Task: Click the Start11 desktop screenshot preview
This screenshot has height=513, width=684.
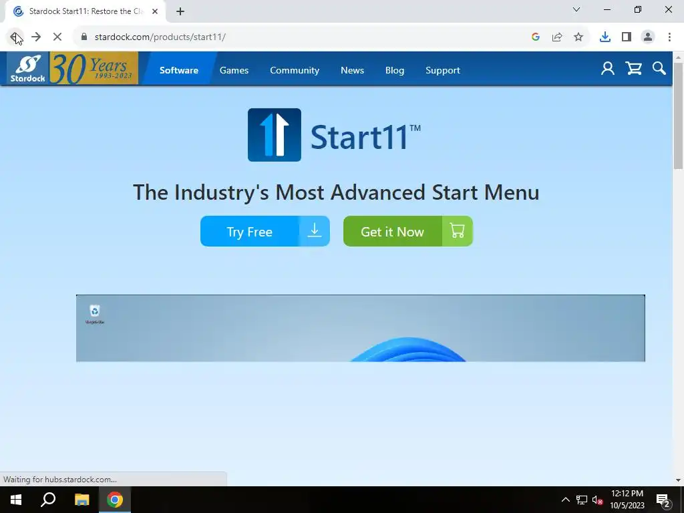Action: (360, 328)
